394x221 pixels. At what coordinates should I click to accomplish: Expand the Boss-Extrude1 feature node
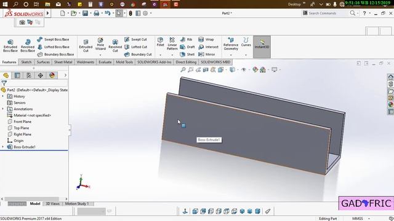point(2,147)
